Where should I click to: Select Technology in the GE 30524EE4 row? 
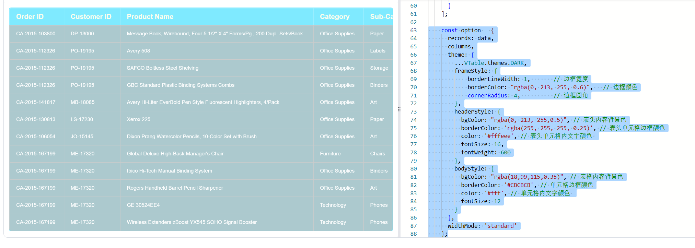tap(338, 205)
